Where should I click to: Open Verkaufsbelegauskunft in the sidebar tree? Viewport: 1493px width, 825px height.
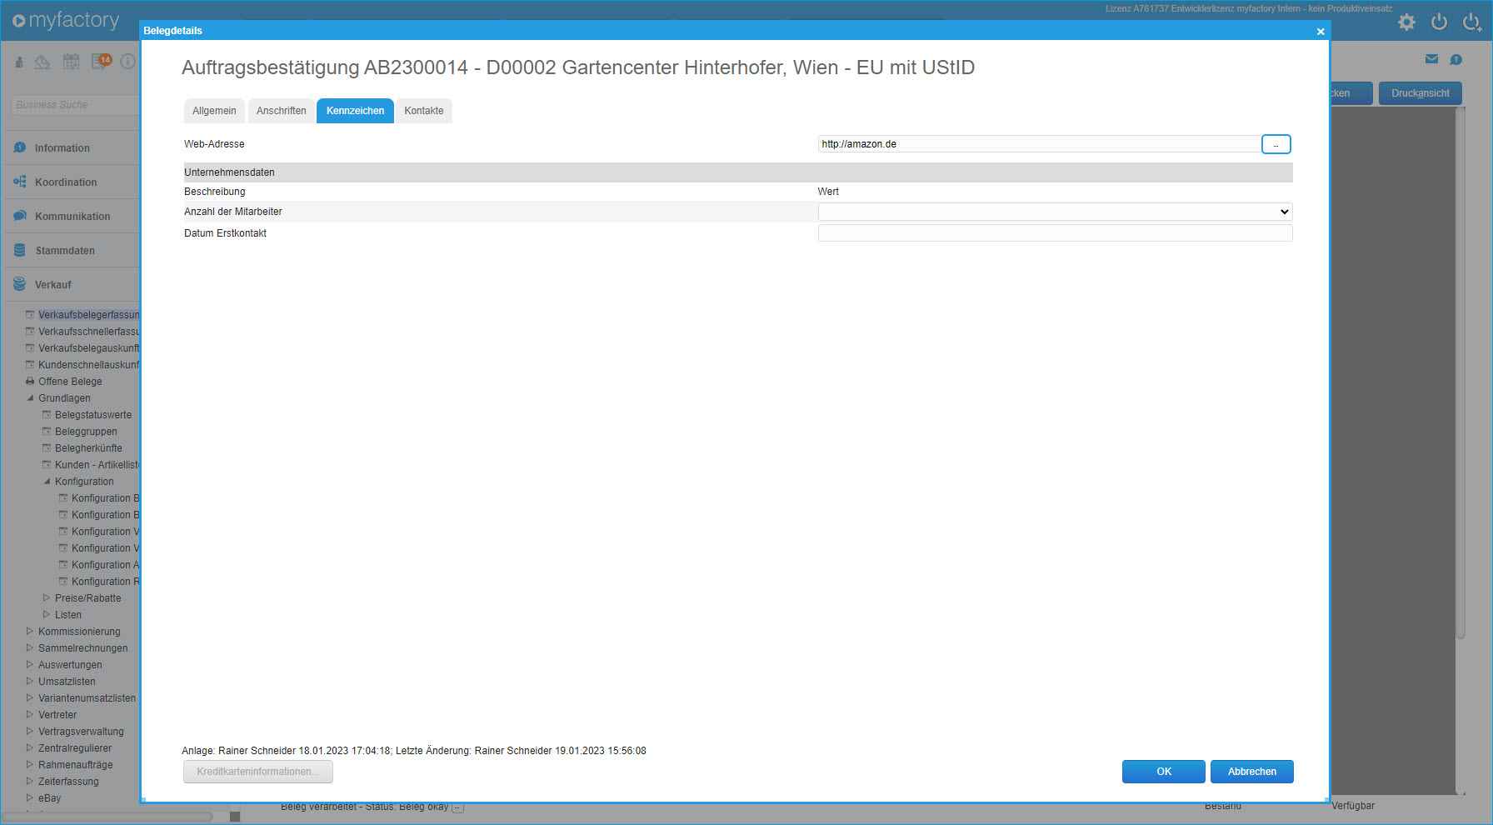point(89,348)
